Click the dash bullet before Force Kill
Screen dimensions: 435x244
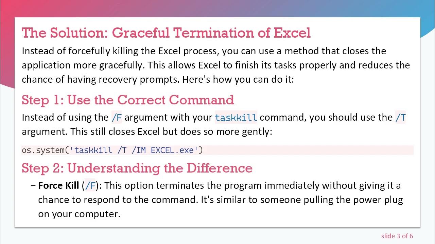pos(33,186)
